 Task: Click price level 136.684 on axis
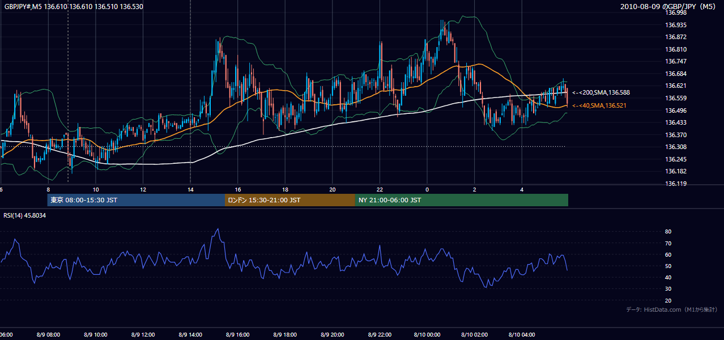[676, 74]
